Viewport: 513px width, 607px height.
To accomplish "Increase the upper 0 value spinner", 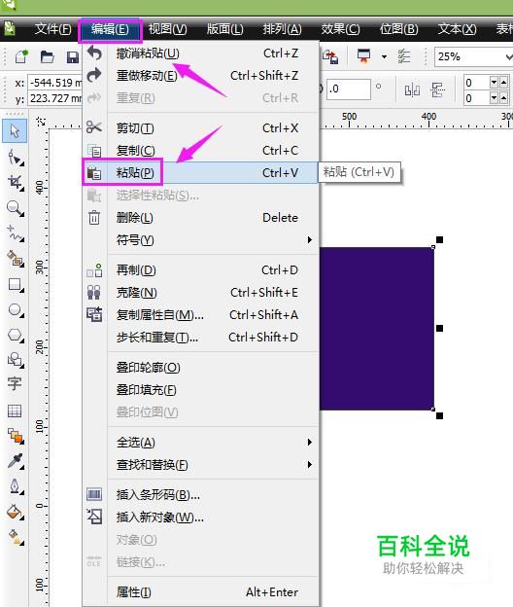I will [x=503, y=82].
